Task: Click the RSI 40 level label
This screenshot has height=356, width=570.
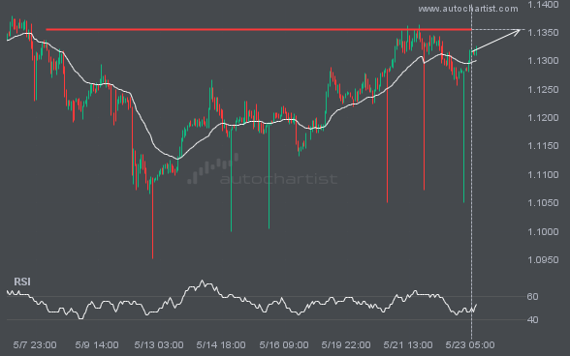Action: 532,319
